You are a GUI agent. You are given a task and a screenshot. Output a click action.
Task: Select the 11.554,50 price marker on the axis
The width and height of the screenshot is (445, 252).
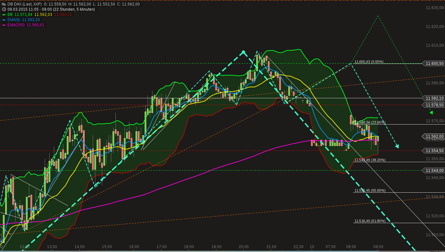(433, 151)
